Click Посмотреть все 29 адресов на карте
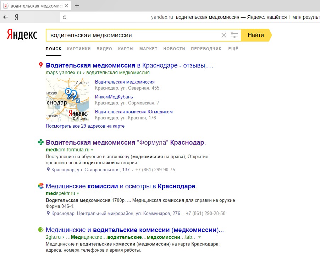This screenshot has height=258, width=320. (85, 126)
